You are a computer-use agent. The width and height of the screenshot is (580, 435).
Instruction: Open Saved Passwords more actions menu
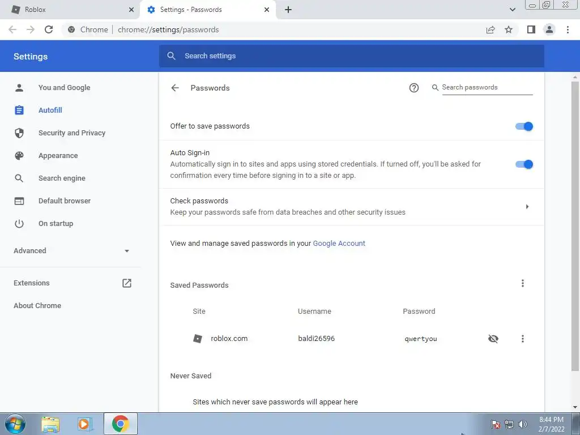(522, 283)
